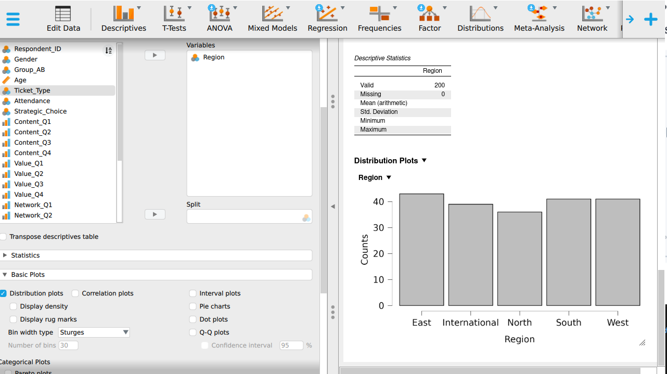Open the Network module menu
Image resolution: width=667 pixels, height=374 pixels.
tap(592, 19)
